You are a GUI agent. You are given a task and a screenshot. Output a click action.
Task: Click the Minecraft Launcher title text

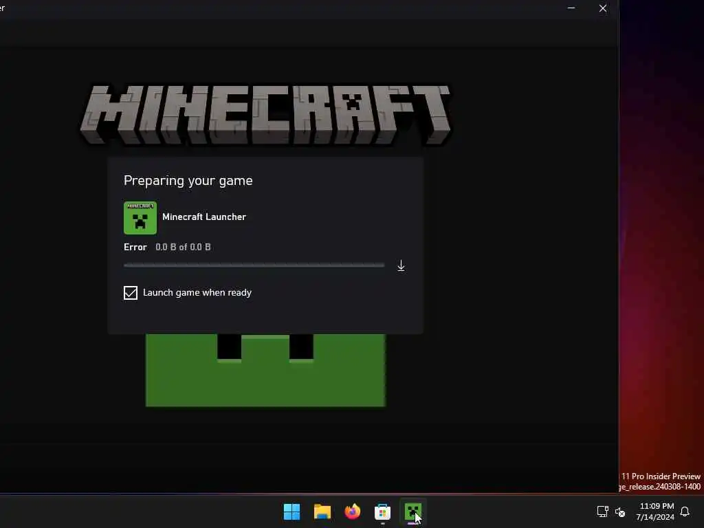click(x=204, y=217)
